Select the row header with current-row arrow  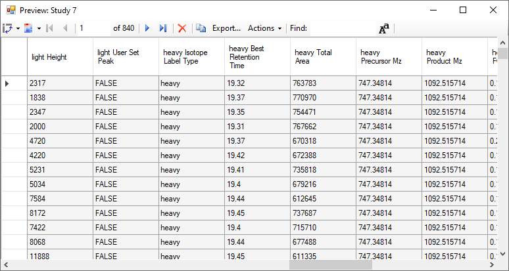[14, 83]
